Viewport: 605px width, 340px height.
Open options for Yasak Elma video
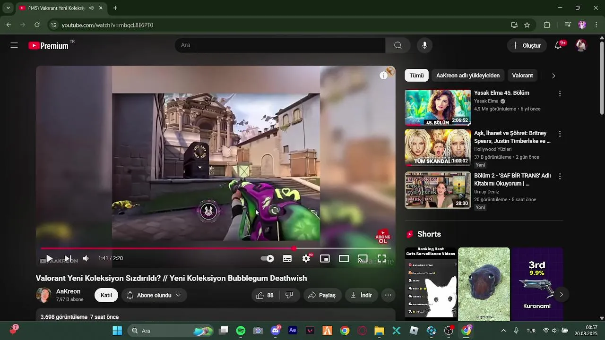[560, 93]
